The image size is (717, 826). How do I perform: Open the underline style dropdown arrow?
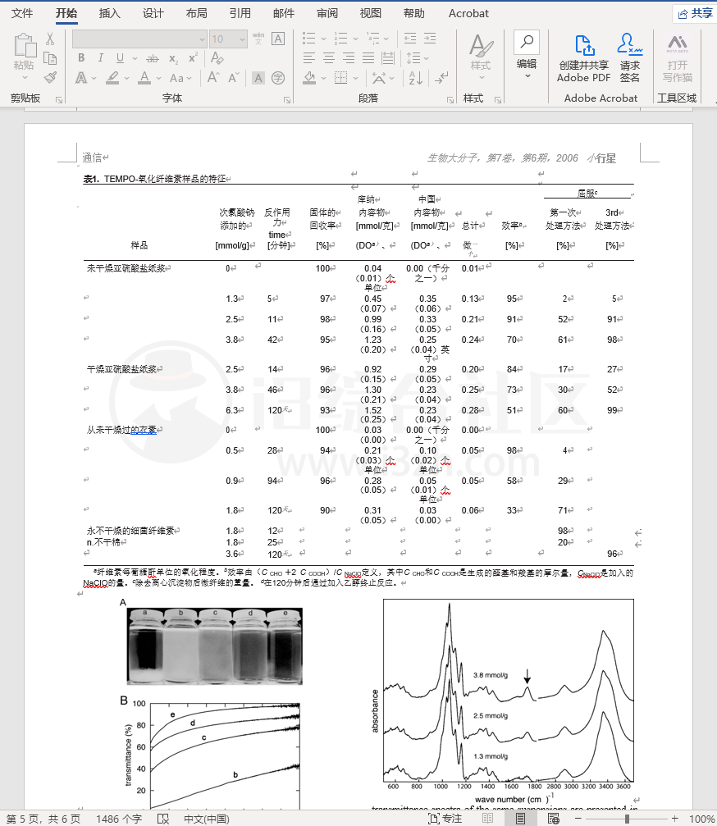[x=135, y=58]
